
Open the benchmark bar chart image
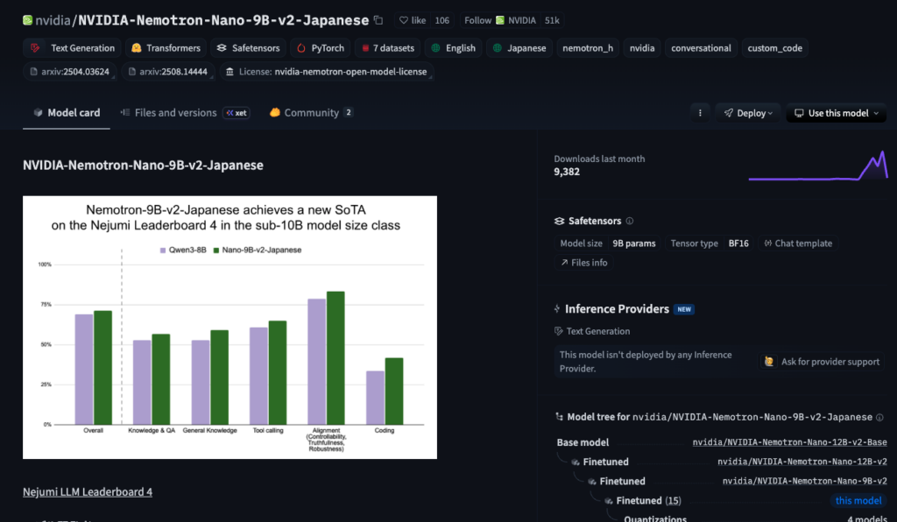(230, 327)
